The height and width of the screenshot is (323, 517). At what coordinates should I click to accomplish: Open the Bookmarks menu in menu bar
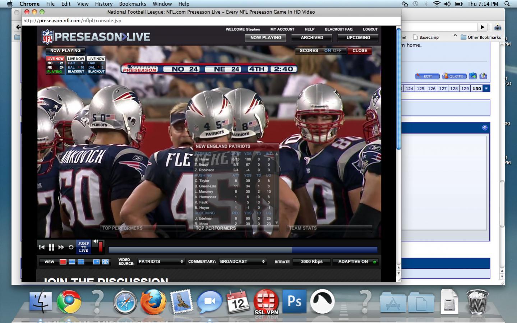[133, 4]
